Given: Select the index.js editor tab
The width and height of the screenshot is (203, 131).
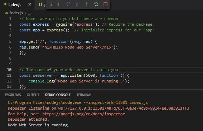Looking at the screenshot, I should point(17,5).
